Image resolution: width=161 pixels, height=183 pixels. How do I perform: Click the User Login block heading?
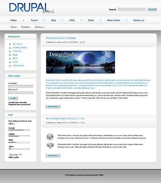click(14, 76)
